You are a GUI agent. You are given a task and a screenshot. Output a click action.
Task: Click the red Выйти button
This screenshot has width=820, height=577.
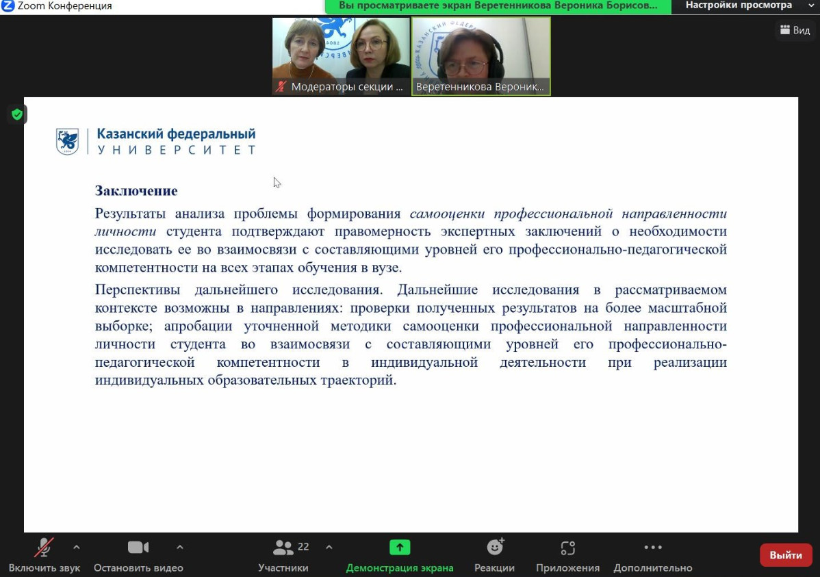click(x=785, y=554)
